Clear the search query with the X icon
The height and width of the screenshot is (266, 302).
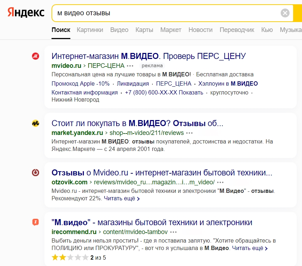(285, 13)
